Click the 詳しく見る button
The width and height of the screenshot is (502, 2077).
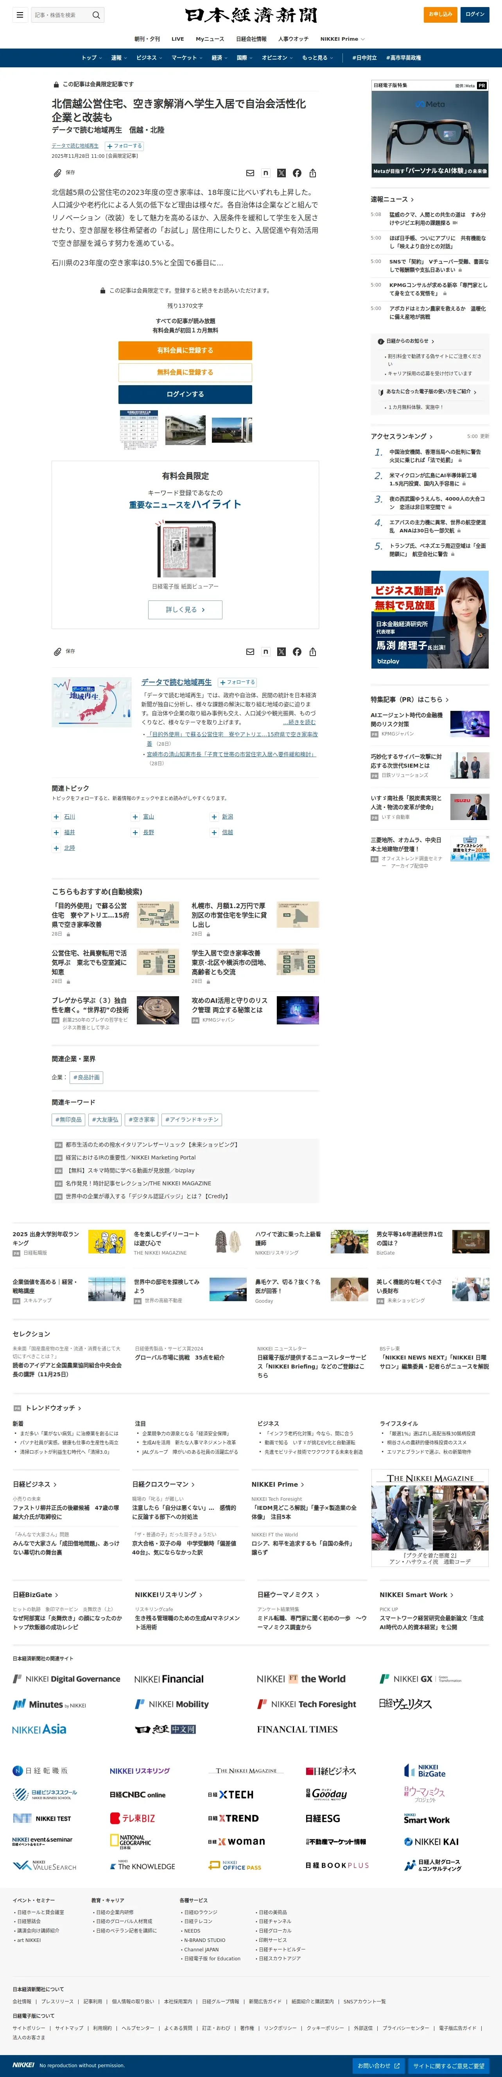185,609
